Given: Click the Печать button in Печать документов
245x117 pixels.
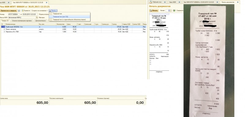Looking at the screenshot, I should [154, 10].
